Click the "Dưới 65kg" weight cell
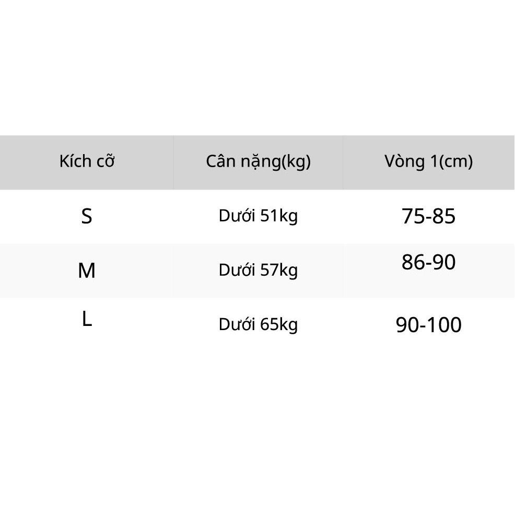Screen dimensions: 515x515 (258, 324)
